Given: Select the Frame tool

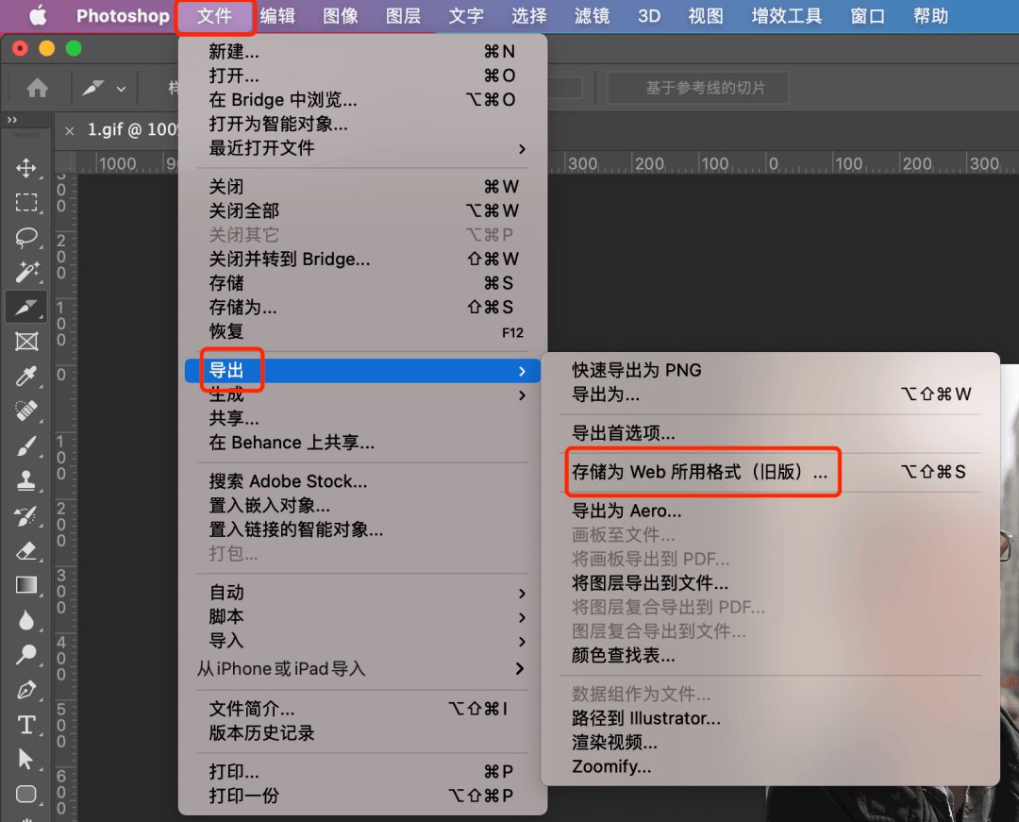Looking at the screenshot, I should [26, 341].
